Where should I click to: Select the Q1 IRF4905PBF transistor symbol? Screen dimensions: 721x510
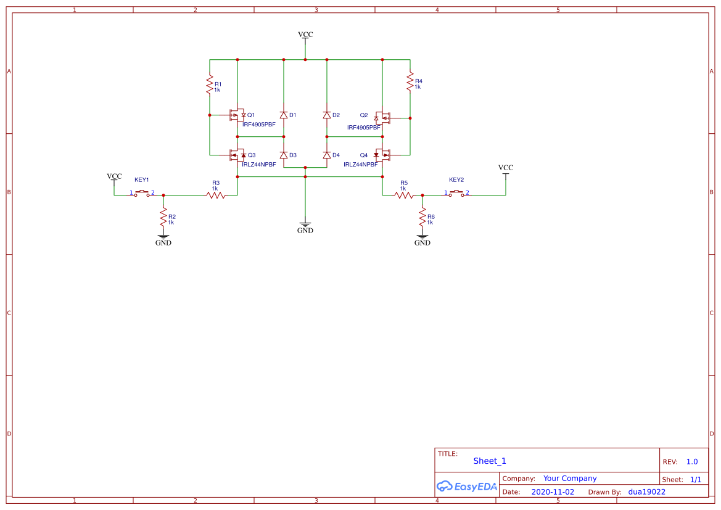237,115
